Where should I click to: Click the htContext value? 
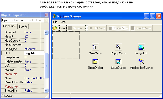pos(30,49)
